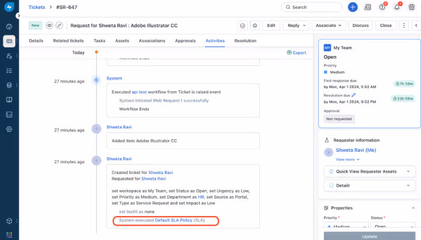
Task: Open the three-dot more actions menu
Action: 404,25
